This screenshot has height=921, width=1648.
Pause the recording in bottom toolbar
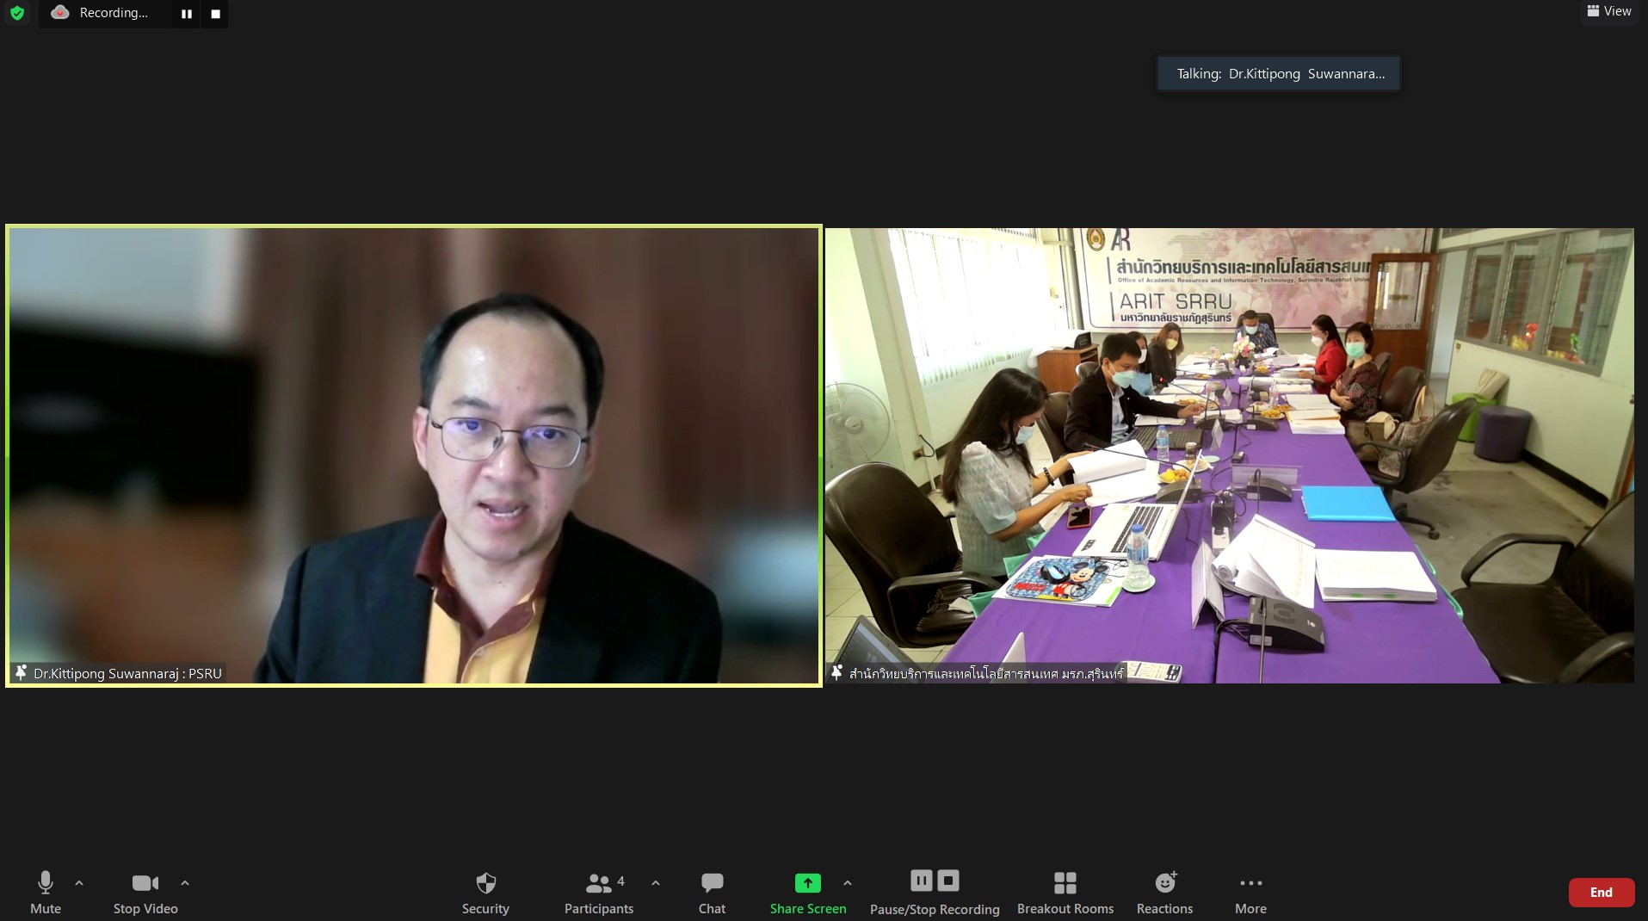coord(921,881)
